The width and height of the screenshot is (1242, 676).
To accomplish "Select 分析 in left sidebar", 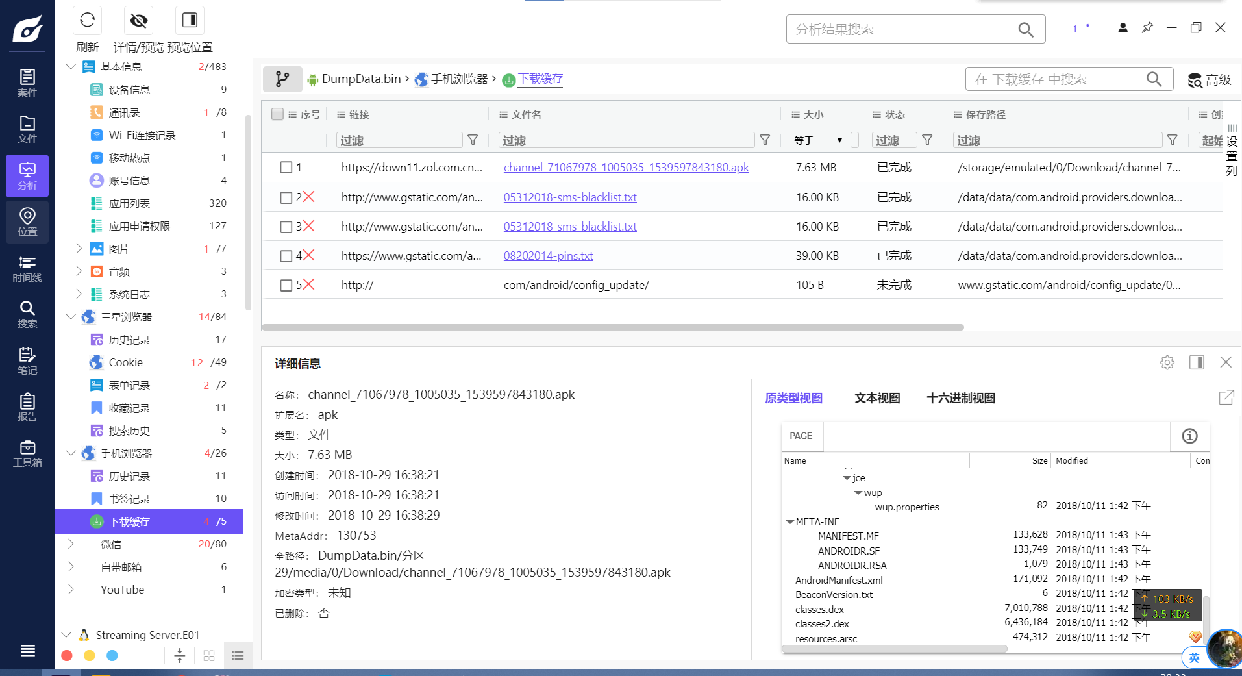I will coord(27,176).
